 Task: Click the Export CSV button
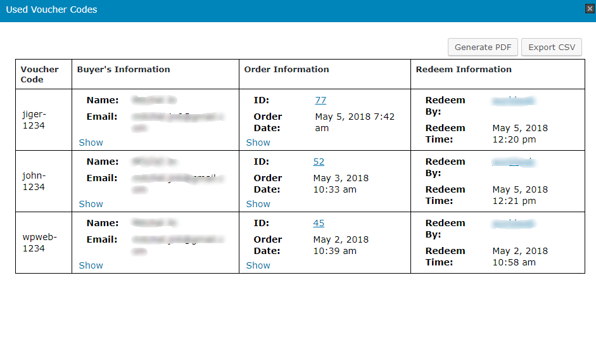click(551, 48)
